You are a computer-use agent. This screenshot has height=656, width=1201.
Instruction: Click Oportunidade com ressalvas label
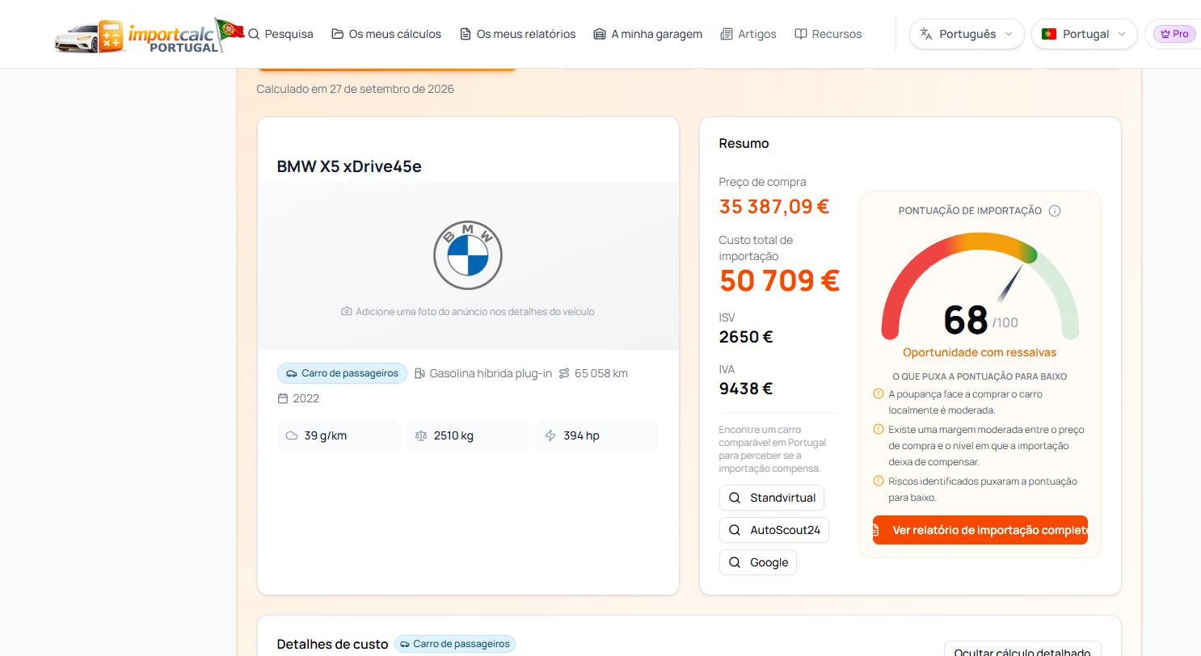pyautogui.click(x=980, y=352)
